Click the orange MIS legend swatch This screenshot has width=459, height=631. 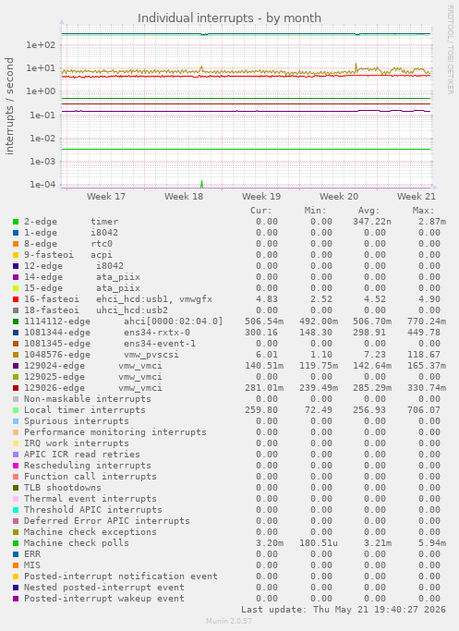(16, 565)
